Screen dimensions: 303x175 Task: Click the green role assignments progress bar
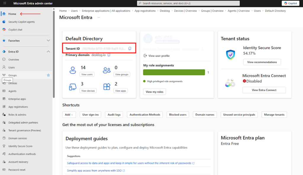[174, 72]
